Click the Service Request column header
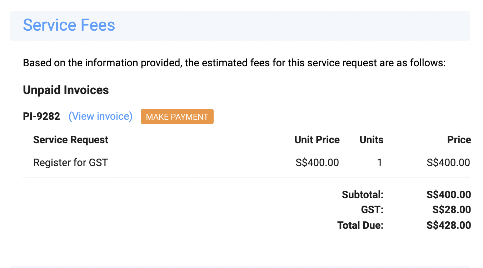Viewport: 483px width, 268px height. 71,140
